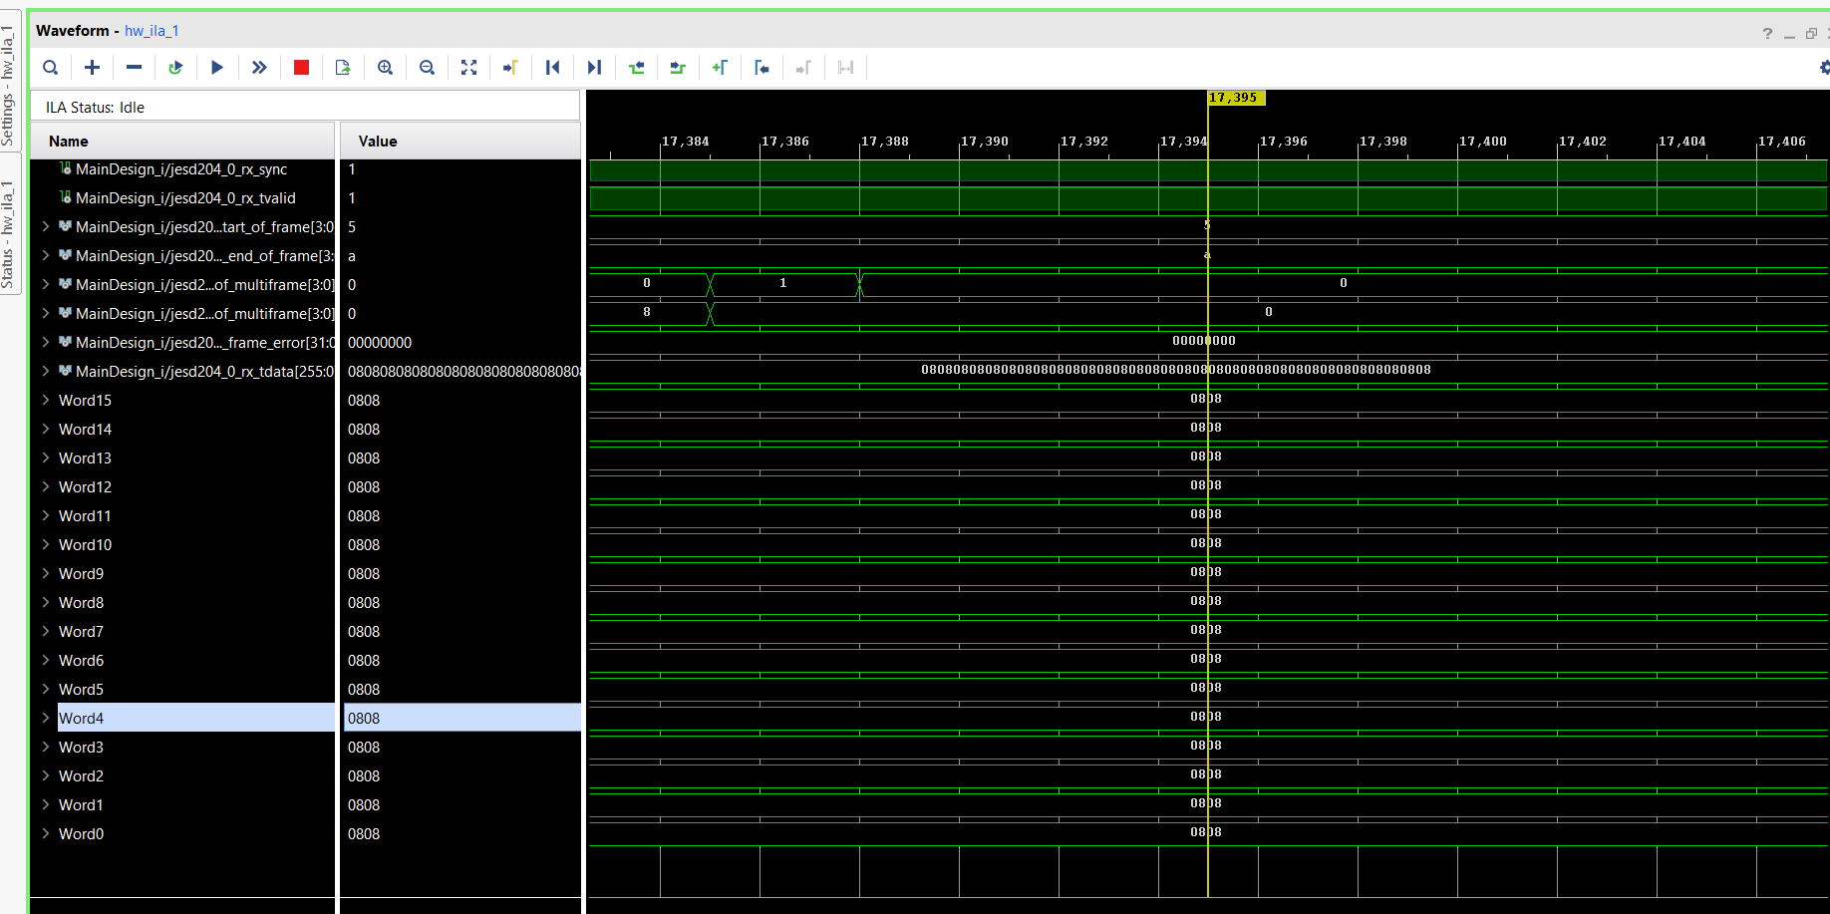Select the Word2 row
Screen dimensions: 1830x914
(81, 776)
